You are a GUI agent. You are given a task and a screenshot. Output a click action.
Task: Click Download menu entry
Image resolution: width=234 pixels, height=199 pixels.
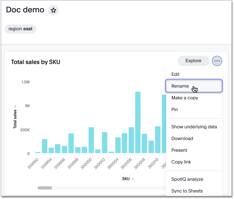click(x=182, y=138)
